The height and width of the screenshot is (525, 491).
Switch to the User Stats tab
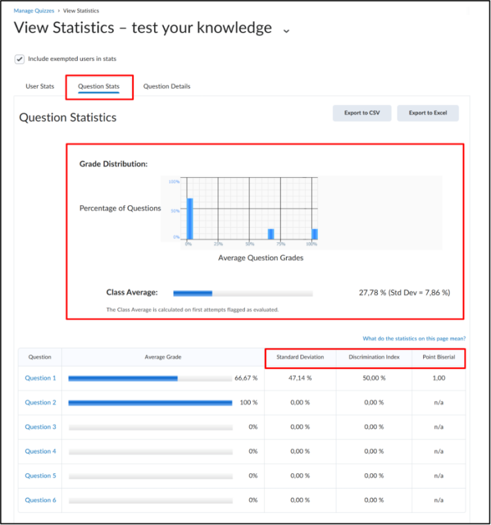[x=40, y=86]
